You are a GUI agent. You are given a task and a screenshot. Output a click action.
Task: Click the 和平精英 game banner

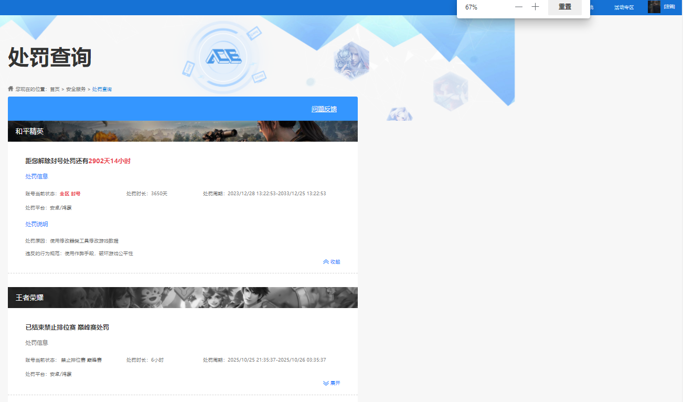click(x=183, y=131)
